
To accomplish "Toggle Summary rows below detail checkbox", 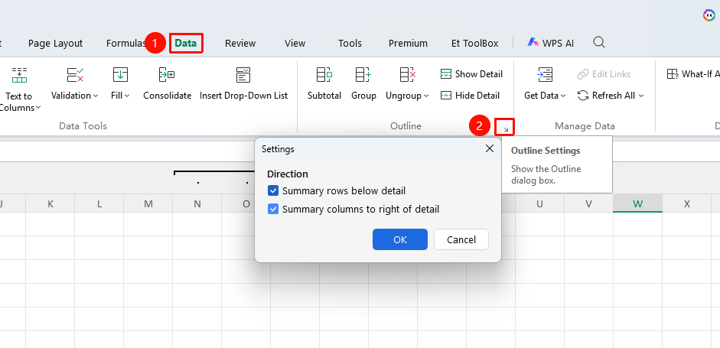I will pos(273,190).
